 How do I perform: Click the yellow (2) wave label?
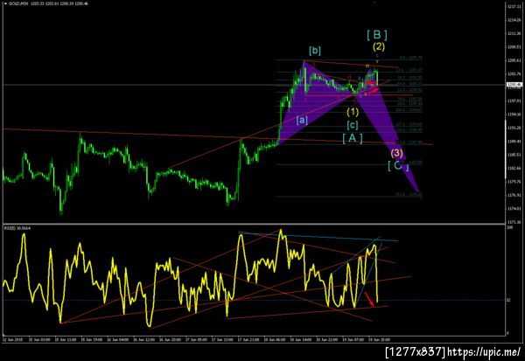379,46
